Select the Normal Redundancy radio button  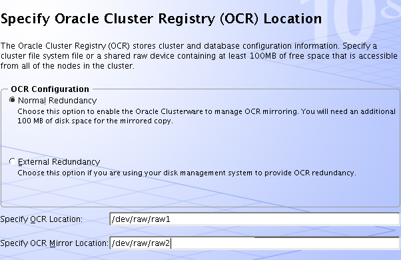(x=12, y=100)
